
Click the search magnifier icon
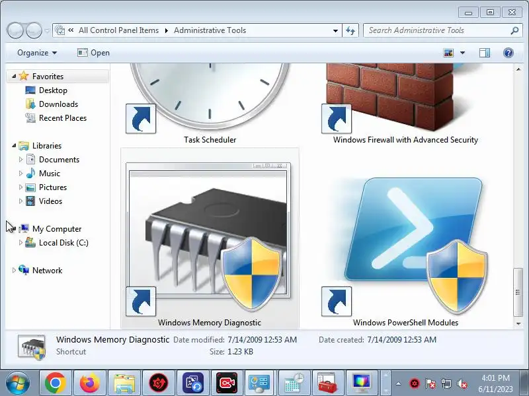514,30
